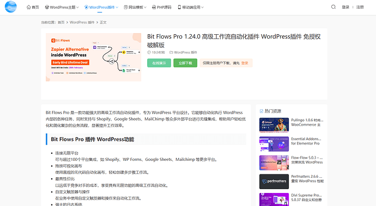Viewport: 376px width, 206px height.
Task: Click the printer icon beside PHP源码
Action: 154,7
